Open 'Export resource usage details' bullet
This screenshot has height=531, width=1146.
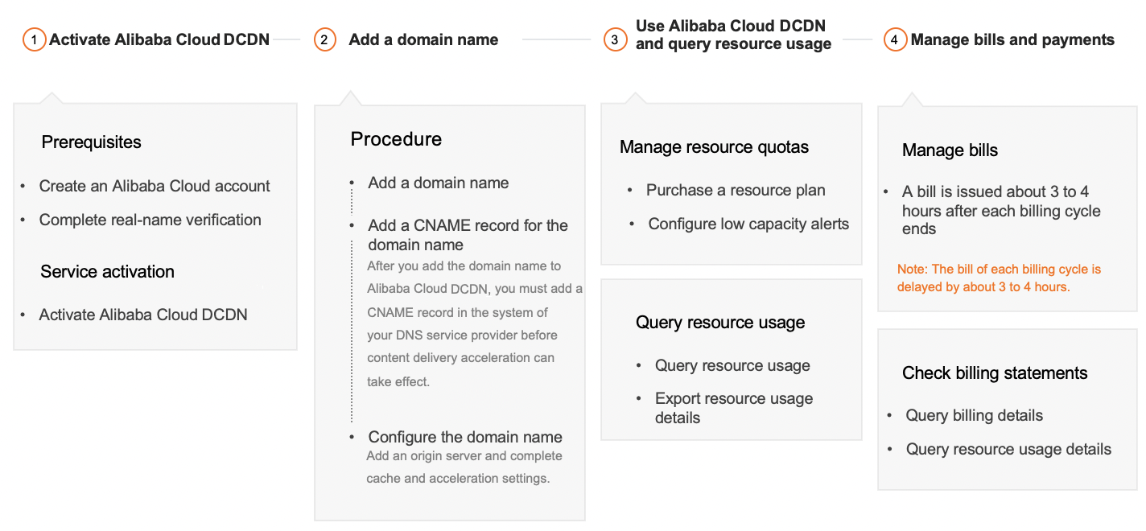click(734, 408)
